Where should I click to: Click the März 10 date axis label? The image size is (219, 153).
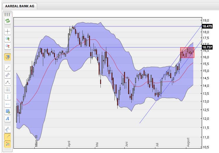(36, 141)
